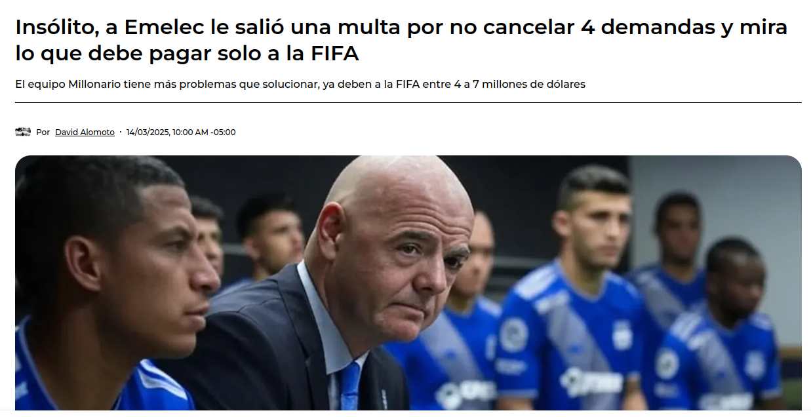Viewport: 811px width, 417px height.
Task: Click the sponsor logo on center blue jersey
Action: [591, 382]
